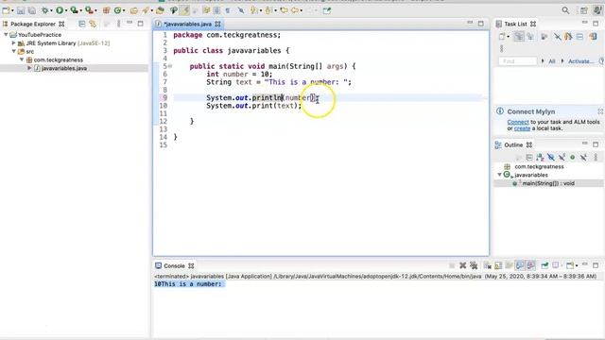
Task: Collapse com.teckgreatness package node
Action: [x=22, y=59]
